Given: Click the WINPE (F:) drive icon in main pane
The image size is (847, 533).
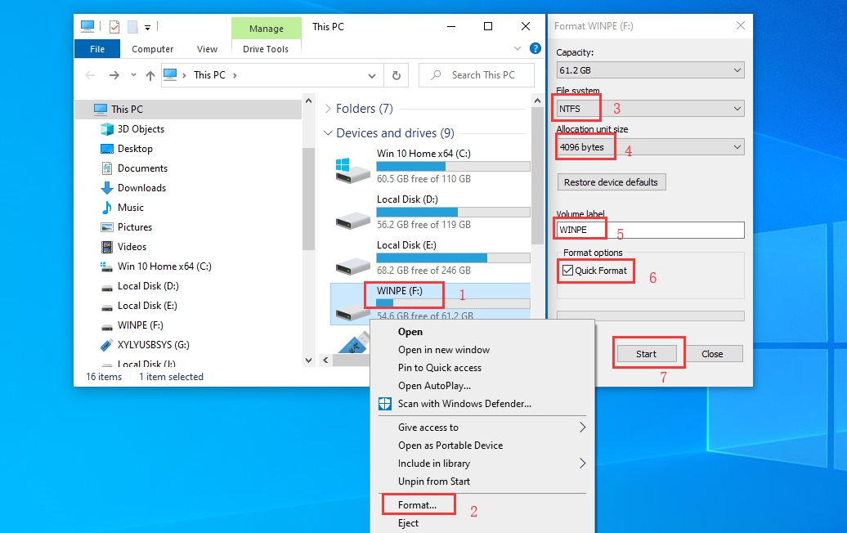Looking at the screenshot, I should (352, 312).
